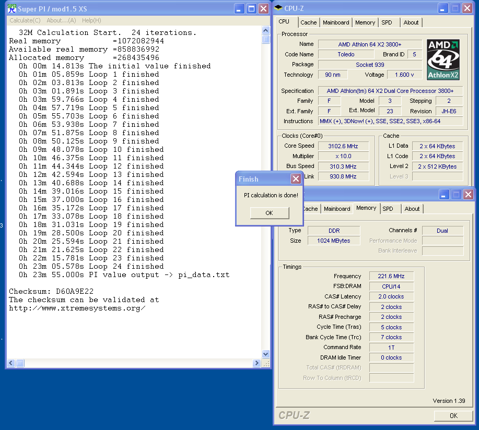This screenshot has height=430, width=479.
Task: Click the Package field Socket 939
Action: tap(370, 65)
